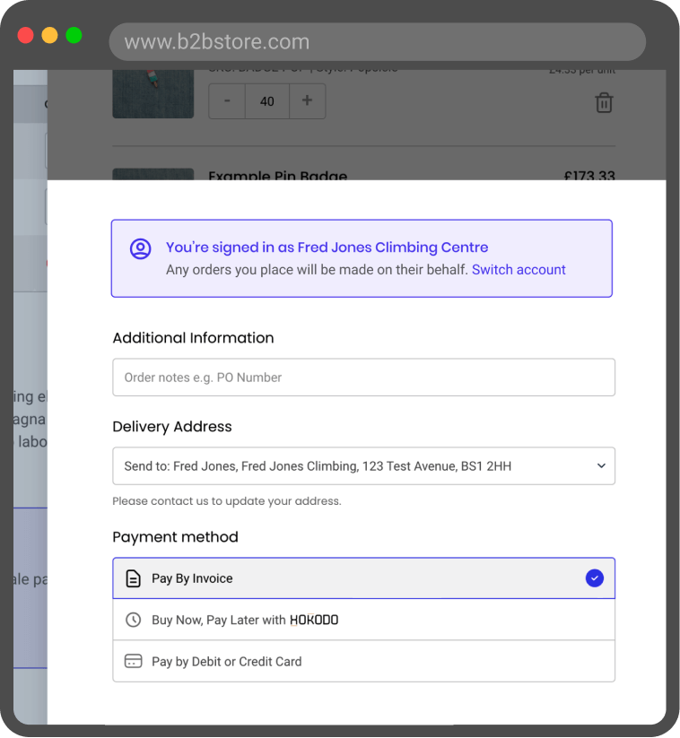Screen dimensions: 680x738
Task: Click the Hokodo logo
Action: pos(314,620)
